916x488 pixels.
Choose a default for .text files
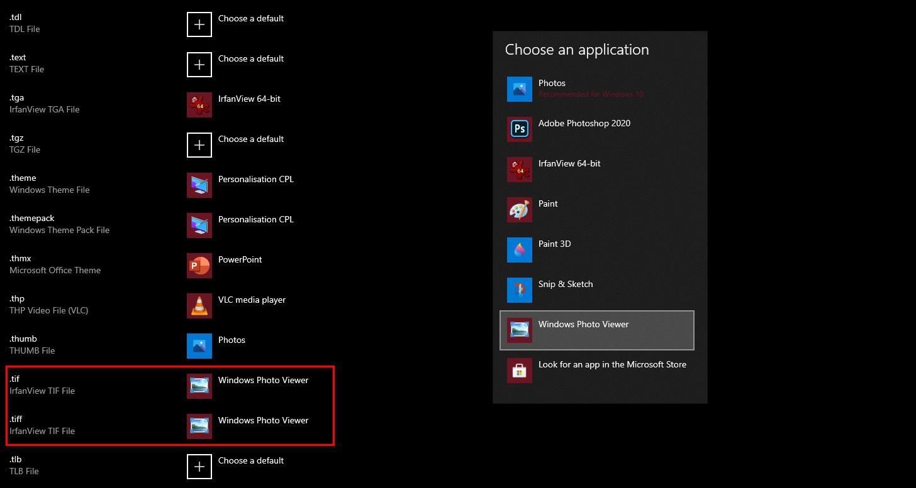coord(251,59)
